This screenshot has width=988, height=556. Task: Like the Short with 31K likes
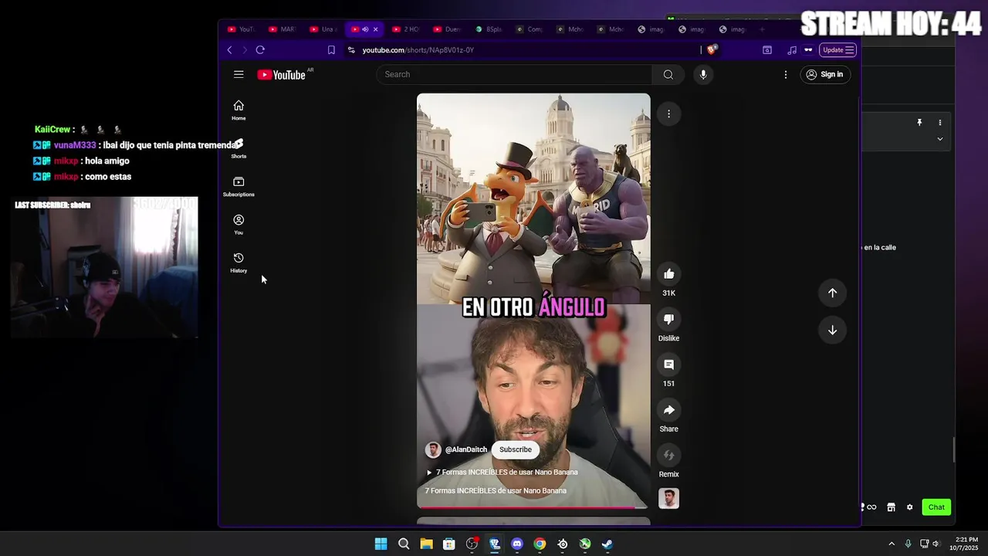(x=668, y=274)
